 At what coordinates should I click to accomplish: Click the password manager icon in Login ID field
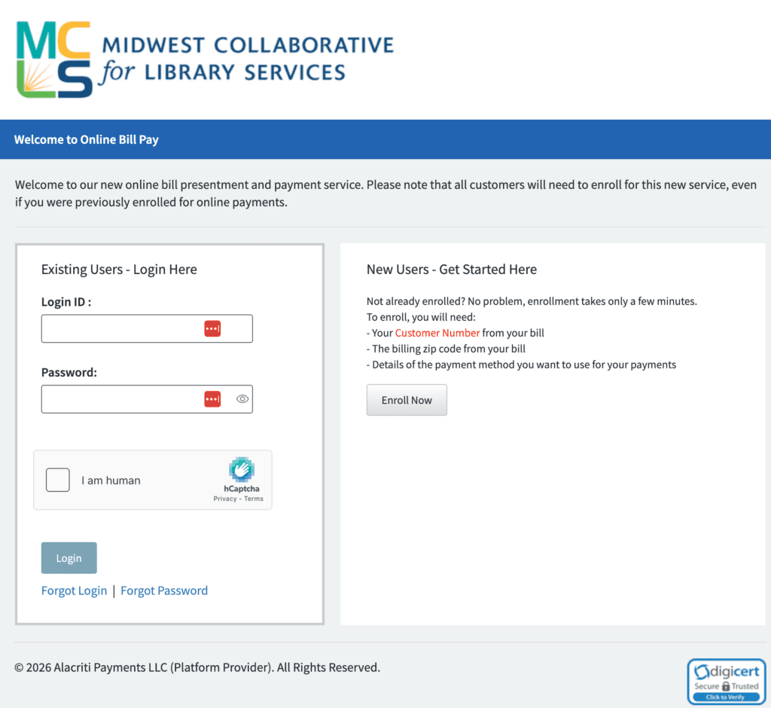point(212,328)
